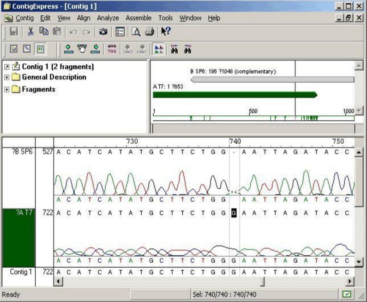The height and width of the screenshot is (302, 367).
Task: Click the horizontal scrollbar thumb
Action: [x=262, y=281]
